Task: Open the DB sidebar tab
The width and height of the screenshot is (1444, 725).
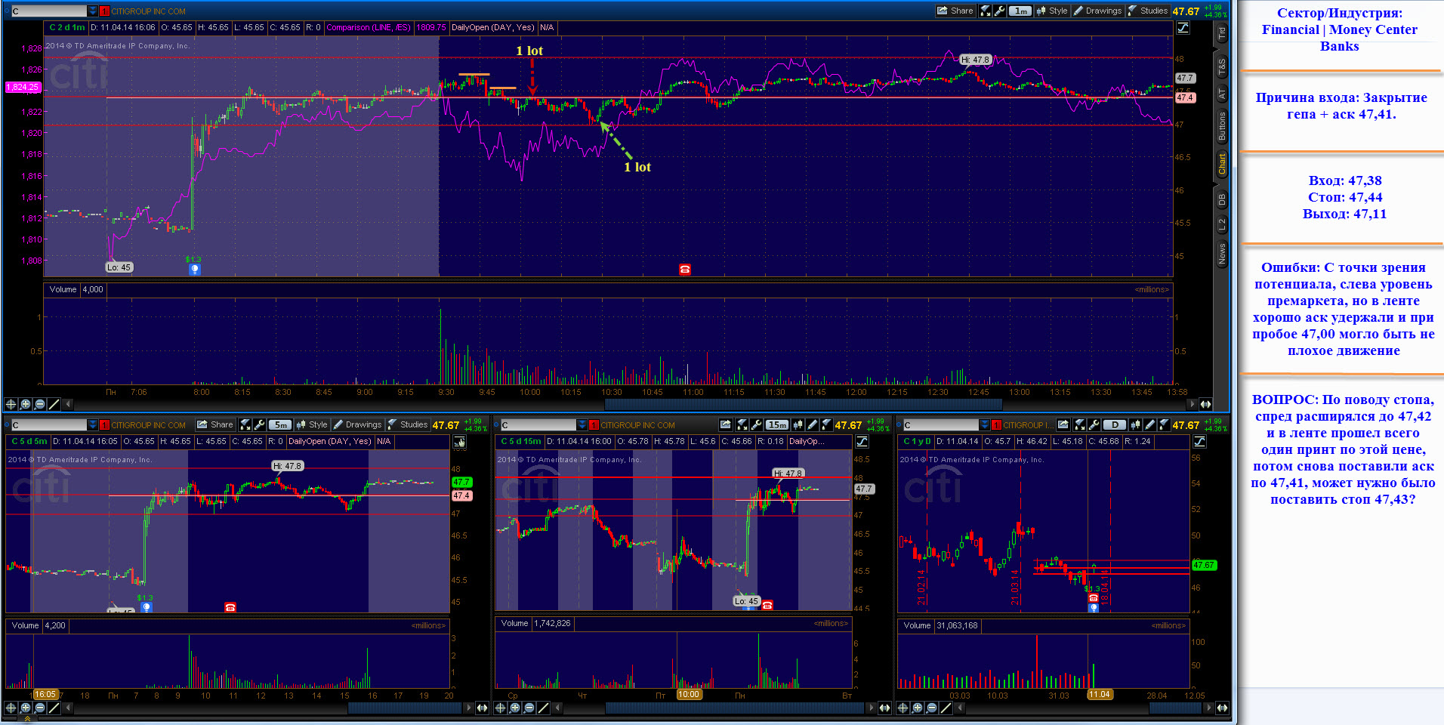Action: tap(1221, 200)
